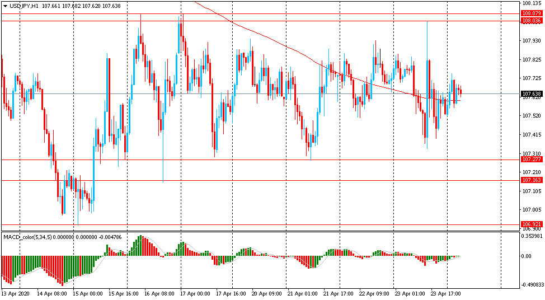Click the 107.520 price scale value
The height and width of the screenshot is (300, 545).
[532, 116]
